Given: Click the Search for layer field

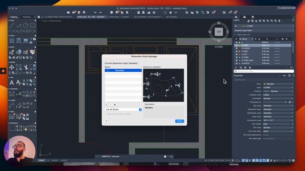Looking at the screenshot, I should point(264,71).
